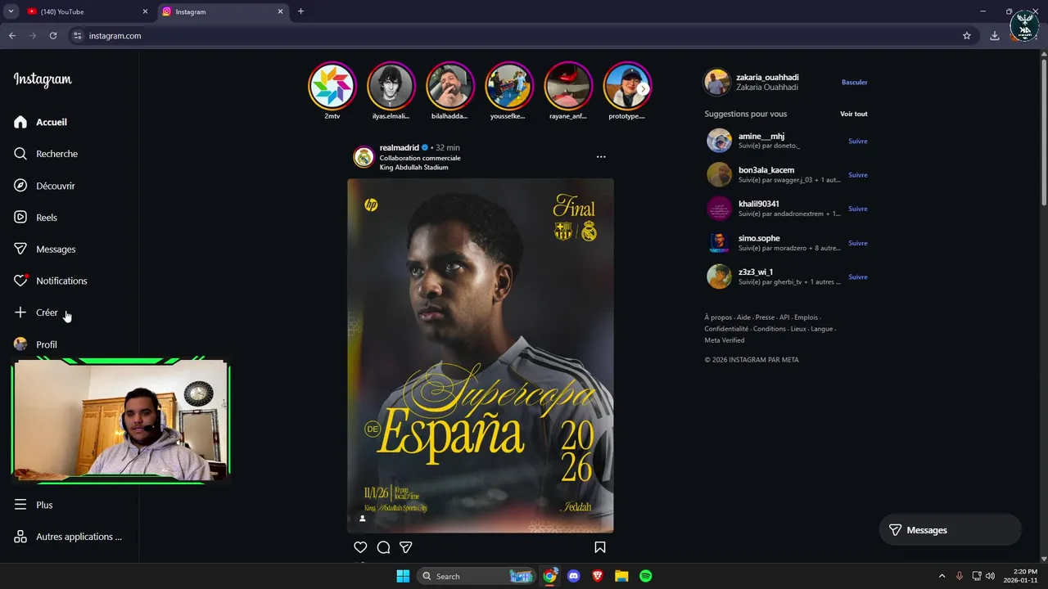Comment on the realmadrid post
Viewport: 1048px width, 589px height.
coord(383,547)
